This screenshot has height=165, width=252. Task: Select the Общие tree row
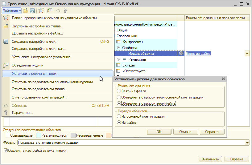click(146, 30)
